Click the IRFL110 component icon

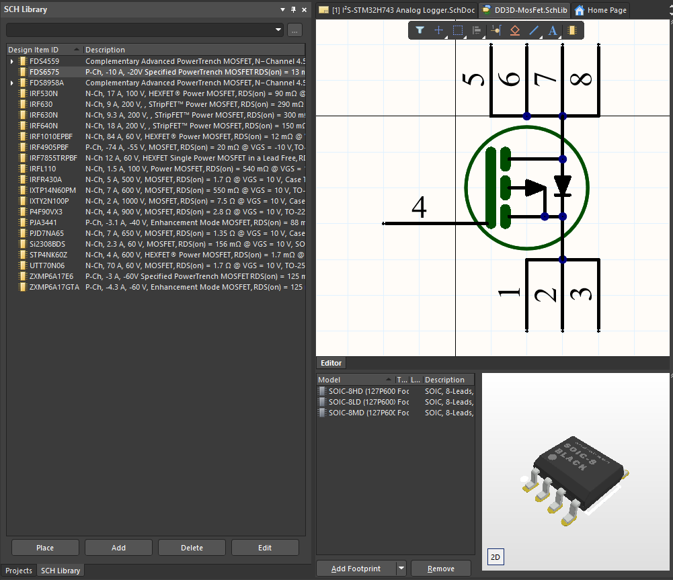23,169
